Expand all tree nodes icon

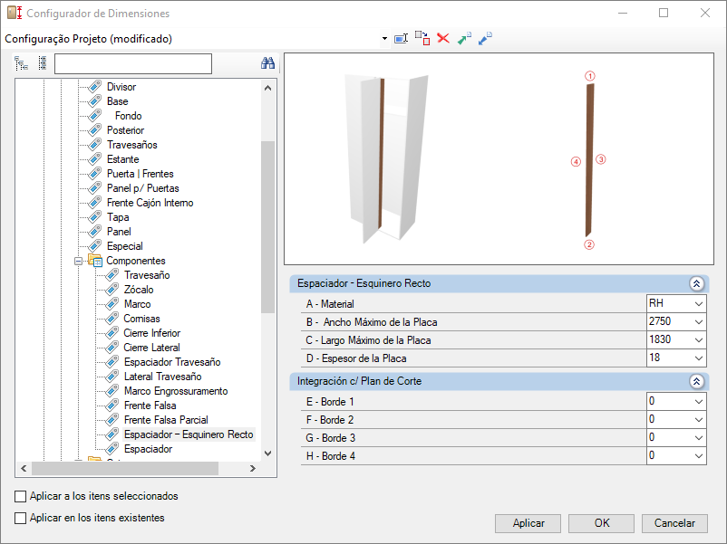pos(22,63)
